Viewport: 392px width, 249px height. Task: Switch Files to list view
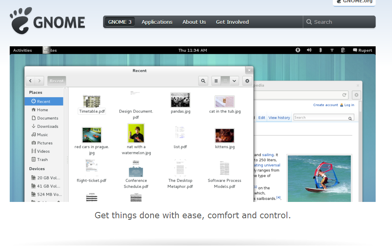216,81
